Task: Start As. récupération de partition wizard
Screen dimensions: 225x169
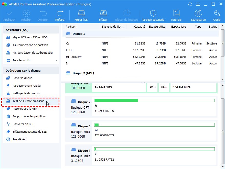Action: coord(31,45)
